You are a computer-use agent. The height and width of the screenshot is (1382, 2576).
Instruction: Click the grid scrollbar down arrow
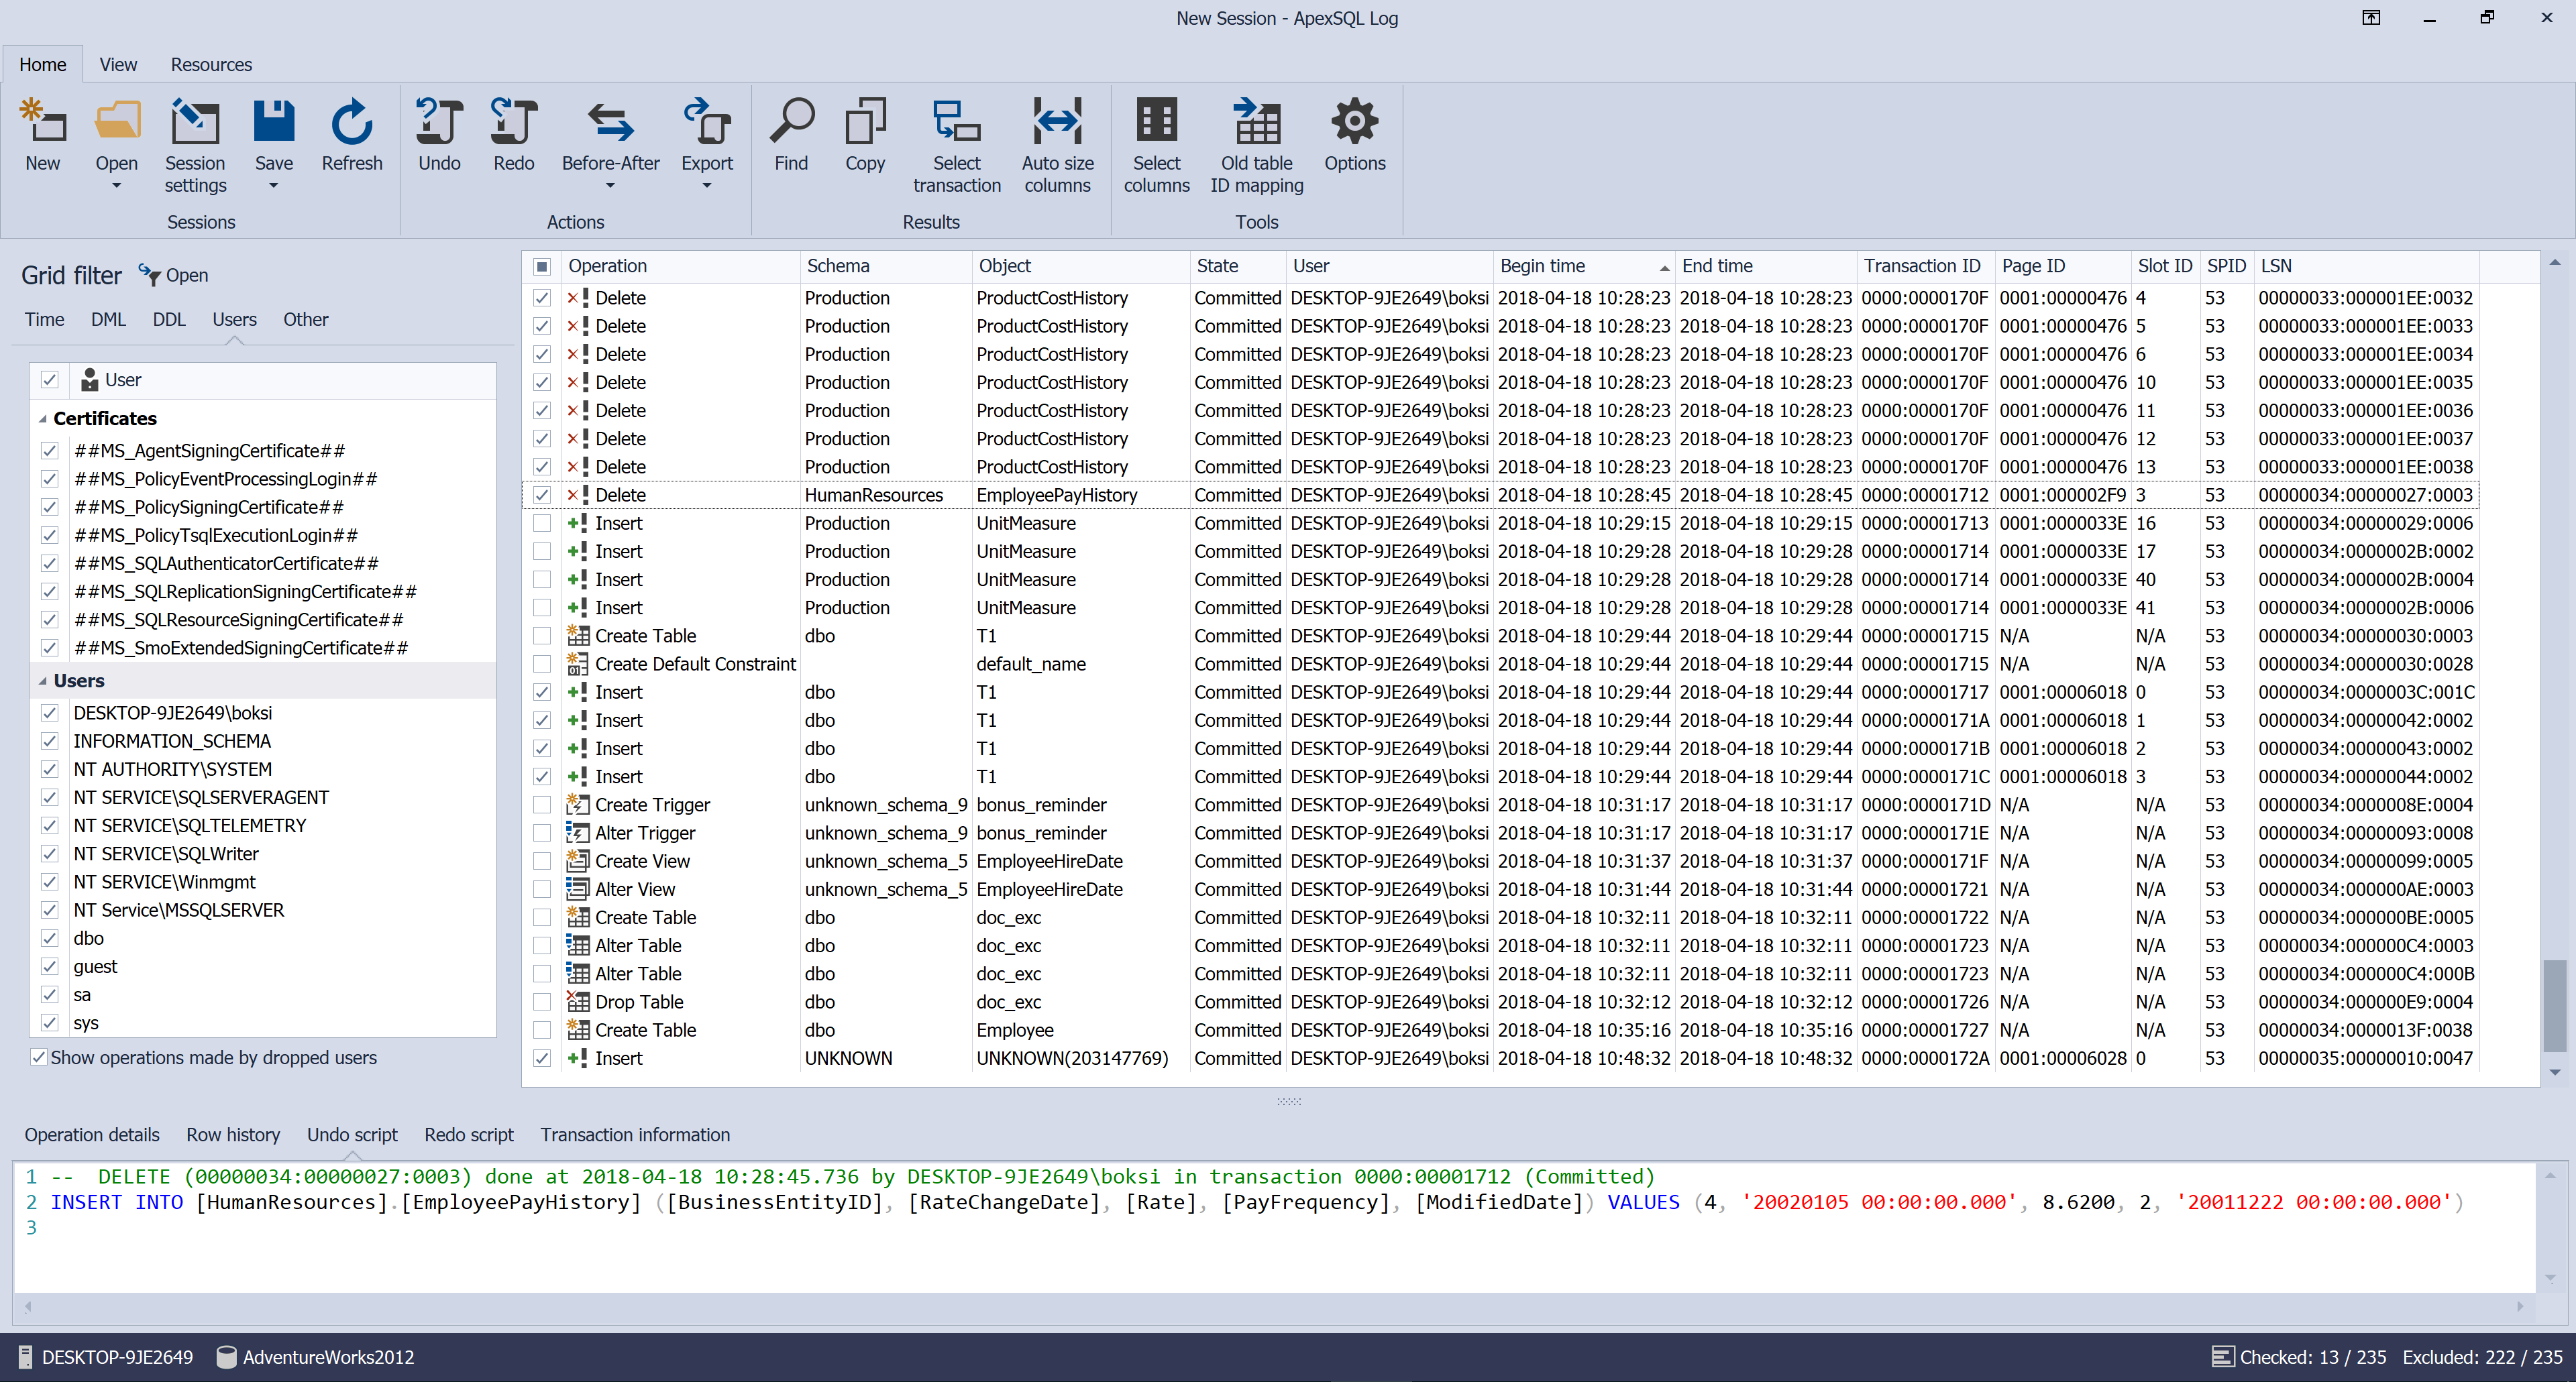pos(2554,1072)
